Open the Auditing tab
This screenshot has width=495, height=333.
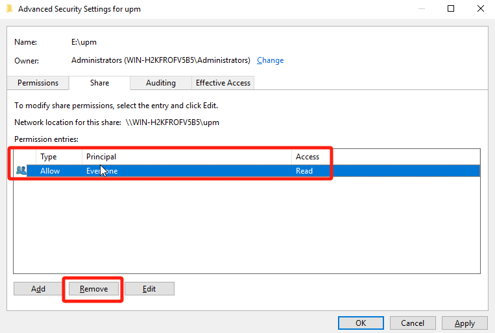point(161,83)
